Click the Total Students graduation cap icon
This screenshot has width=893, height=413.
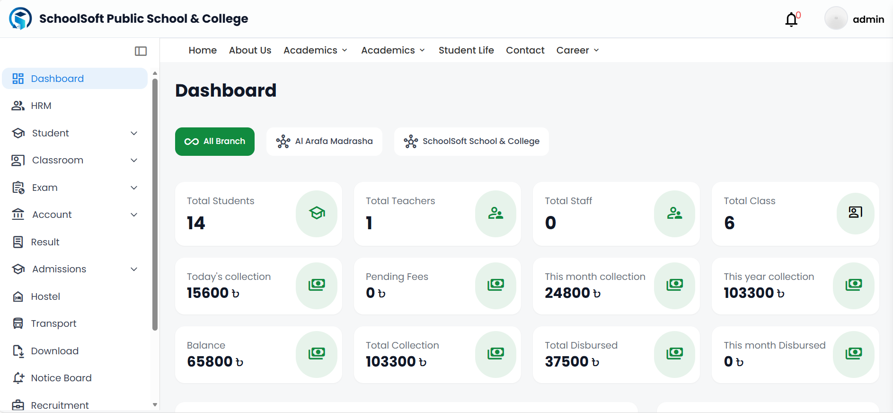(317, 213)
